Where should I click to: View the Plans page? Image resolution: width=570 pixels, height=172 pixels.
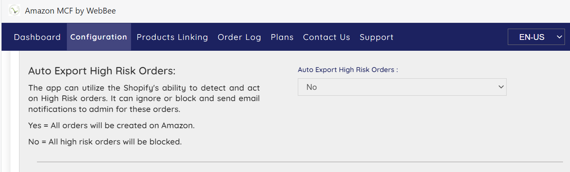(x=282, y=37)
